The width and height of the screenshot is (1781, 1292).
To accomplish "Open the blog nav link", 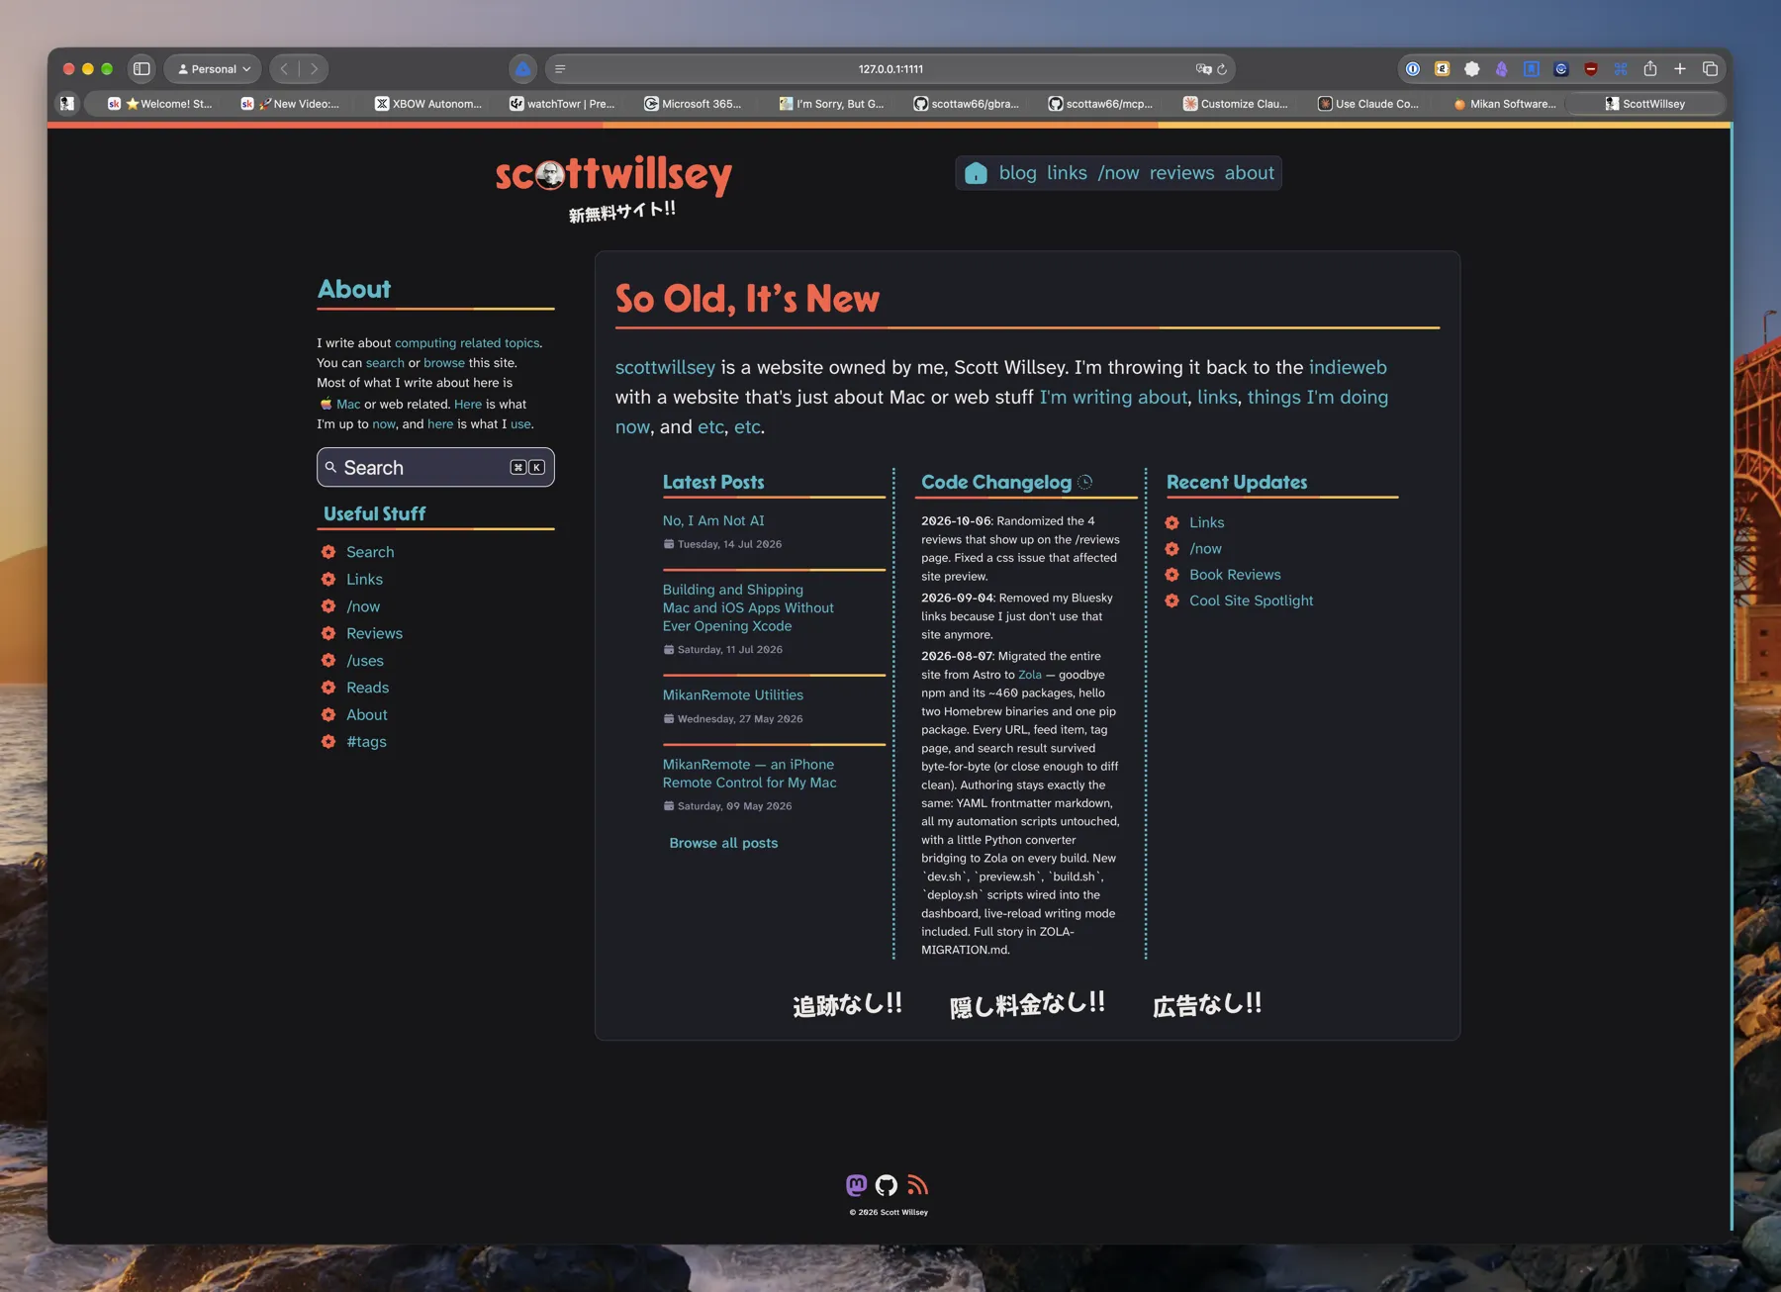I will [x=1017, y=173].
